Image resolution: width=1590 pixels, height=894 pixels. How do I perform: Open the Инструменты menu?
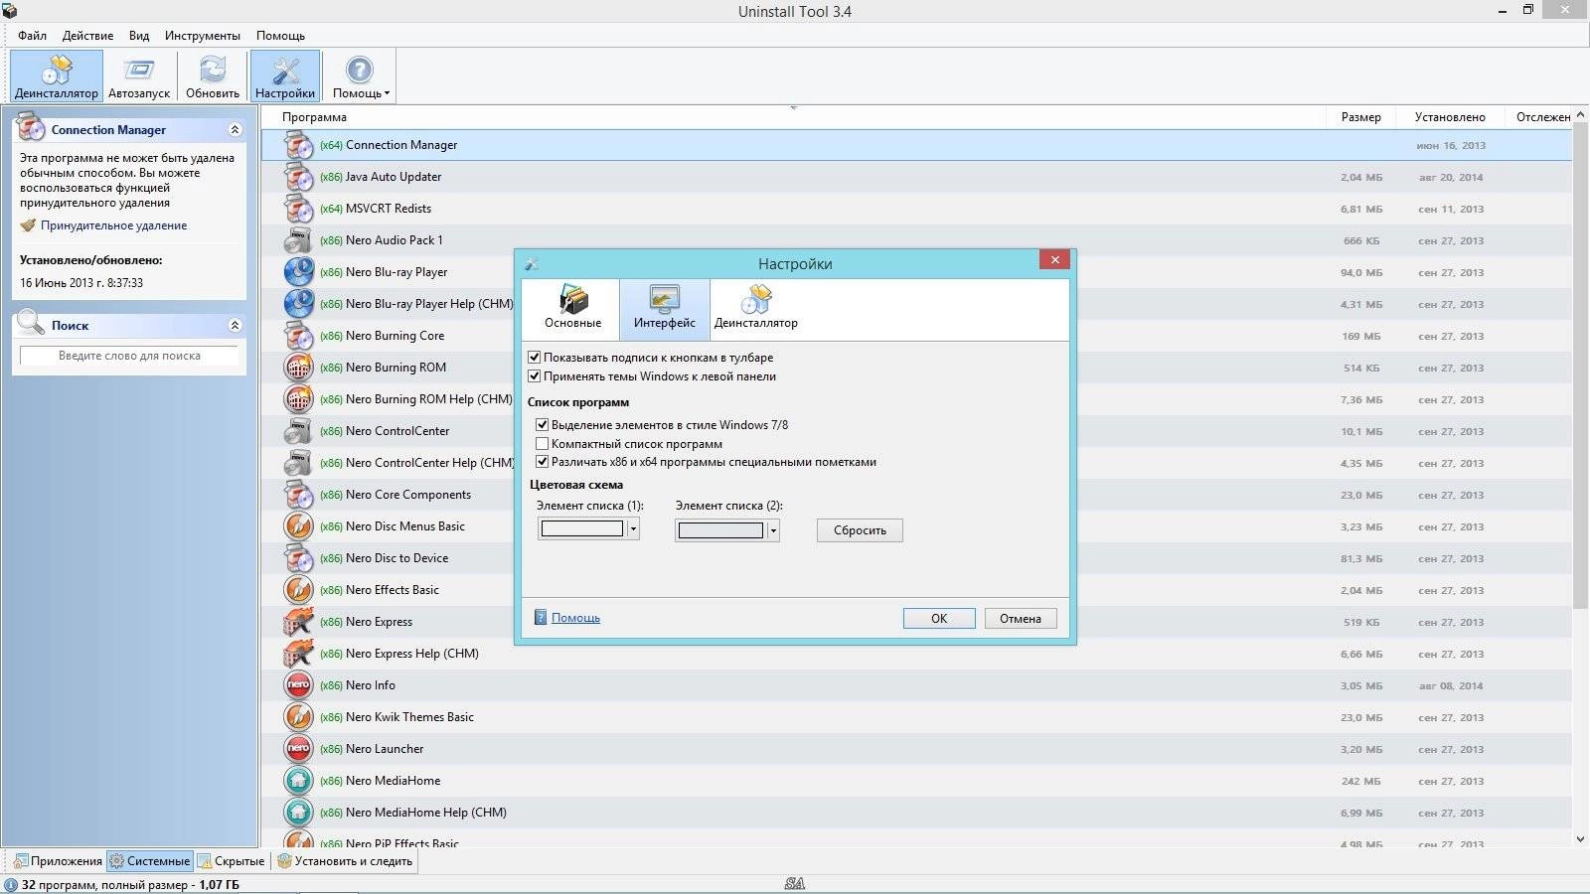pos(203,36)
